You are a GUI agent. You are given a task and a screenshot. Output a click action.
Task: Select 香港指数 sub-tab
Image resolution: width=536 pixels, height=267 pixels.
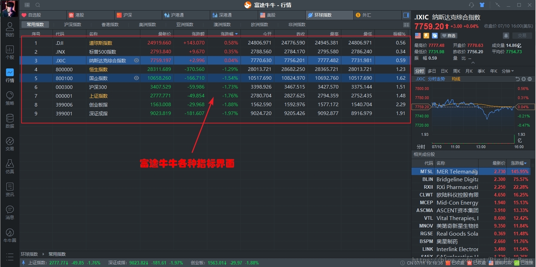[110, 25]
